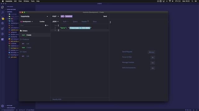Open dropdown arrow next to create-request plus
Viewport: 199px width, 111px height.
48,25
